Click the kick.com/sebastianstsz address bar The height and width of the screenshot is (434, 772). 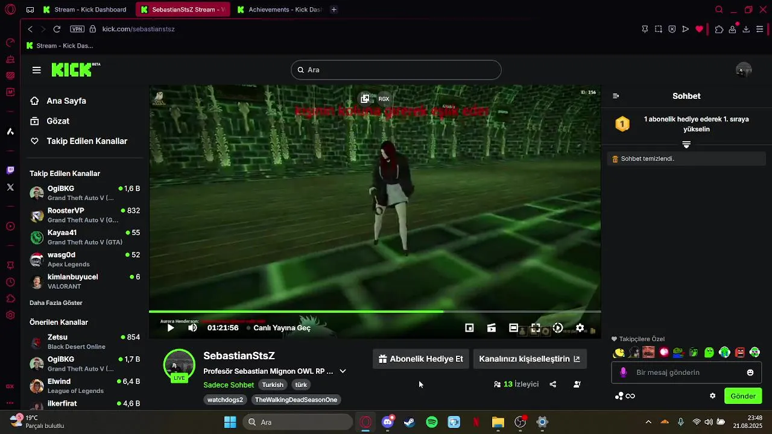coord(138,29)
